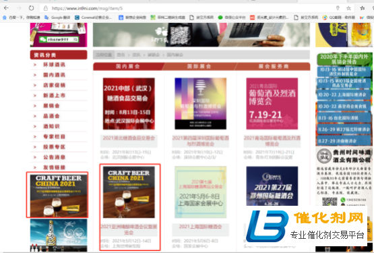The image size is (374, 253).
Task: Open 10.13-15 第103届全国糖酒商品交易会 entry
Action: pos(344,83)
